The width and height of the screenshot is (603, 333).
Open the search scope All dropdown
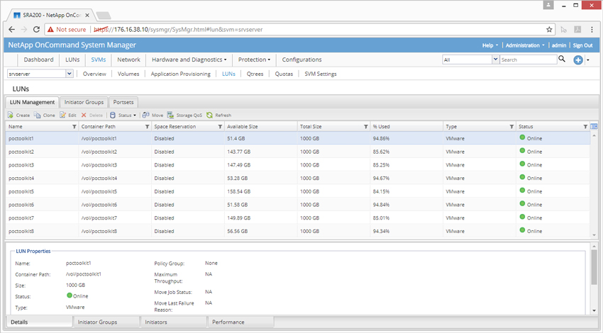495,59
